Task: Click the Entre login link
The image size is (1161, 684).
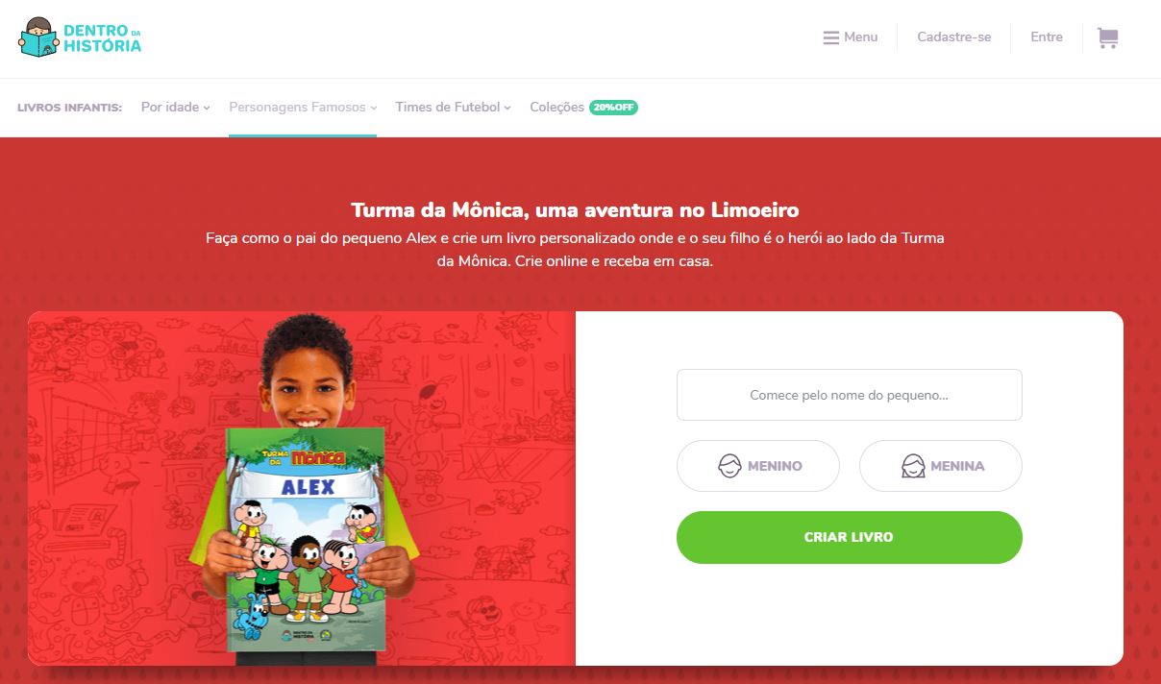Action: pos(1047,37)
